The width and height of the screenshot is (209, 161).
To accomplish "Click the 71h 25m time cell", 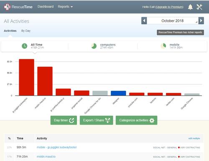I will tap(22, 157).
